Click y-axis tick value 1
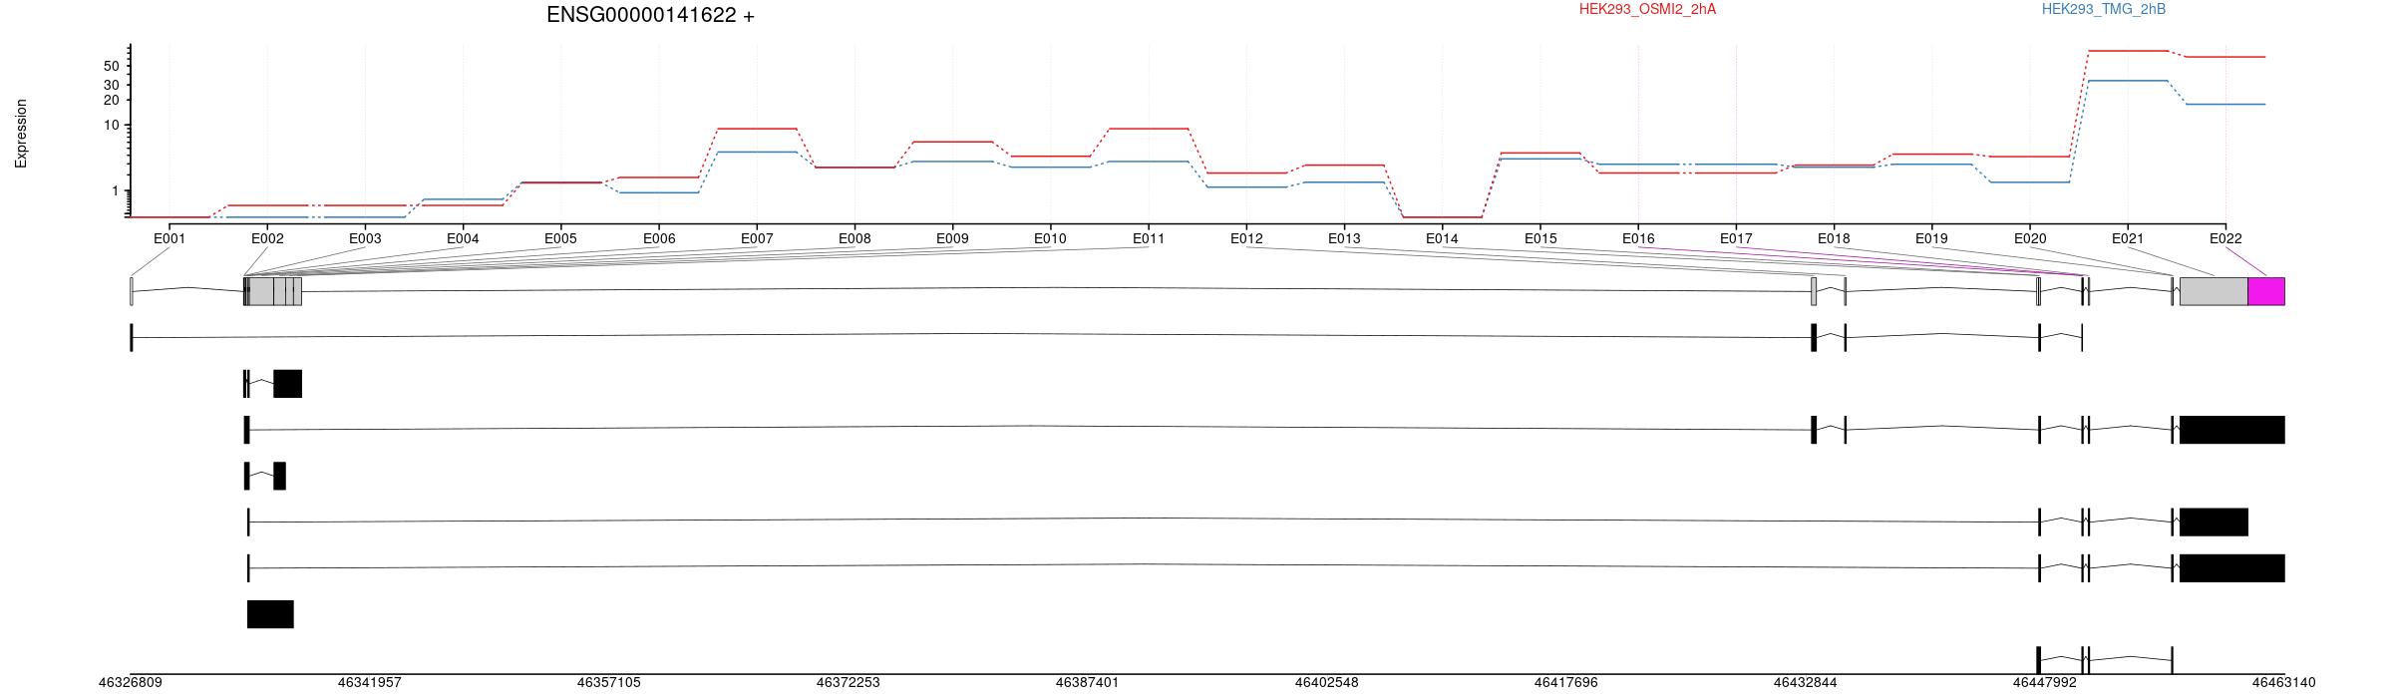Screen dimensions: 2393x698 (116, 191)
